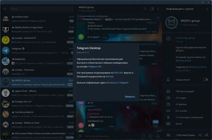Open the @lampa_android mention link

tap(198, 67)
